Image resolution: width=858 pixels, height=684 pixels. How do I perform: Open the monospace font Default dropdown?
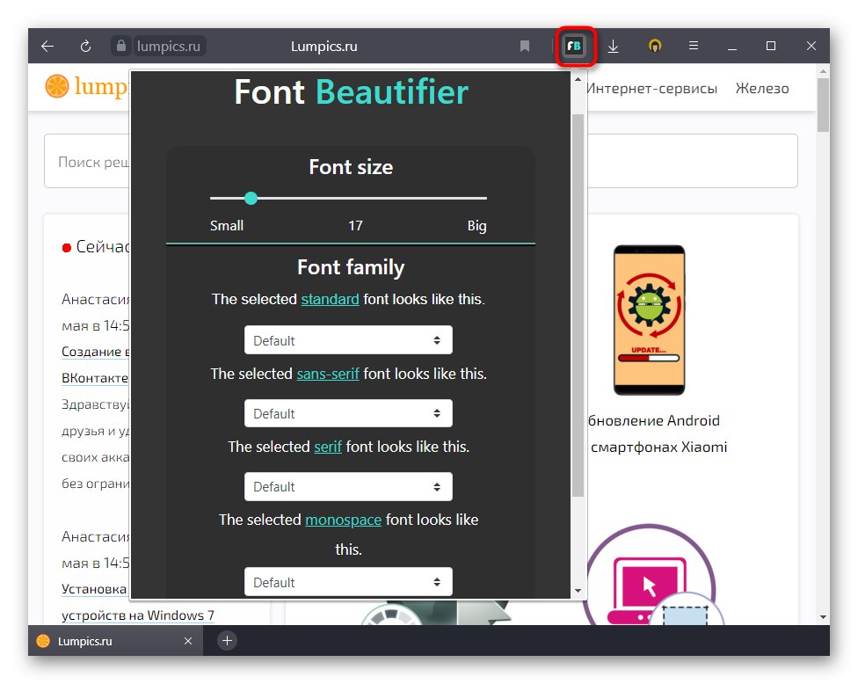tap(348, 582)
